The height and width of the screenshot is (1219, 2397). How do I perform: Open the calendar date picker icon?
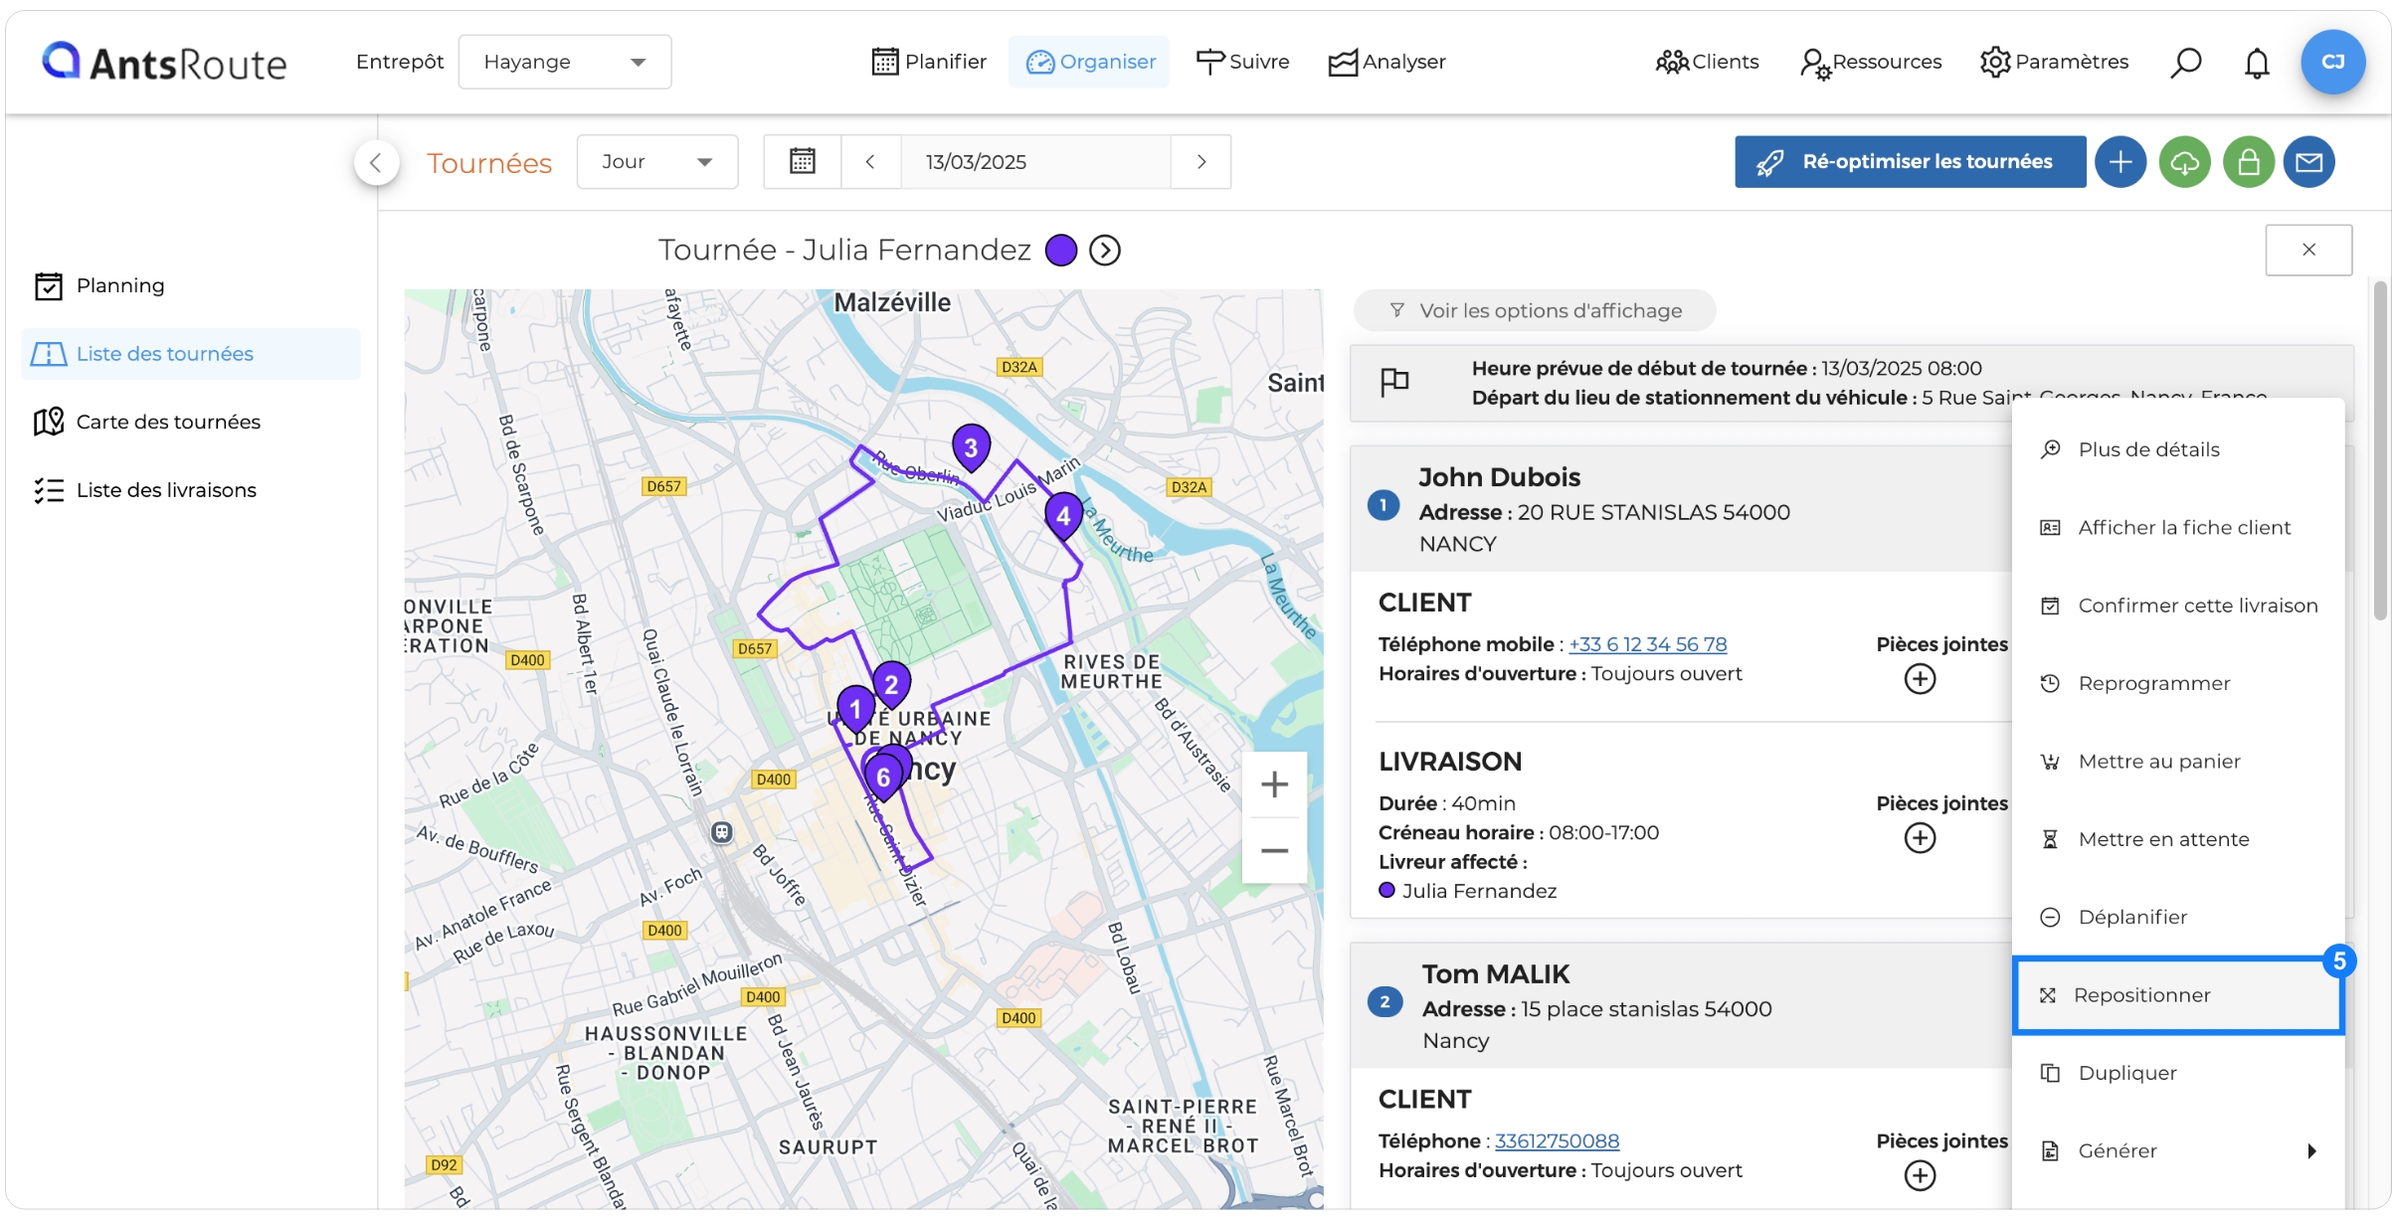(803, 161)
